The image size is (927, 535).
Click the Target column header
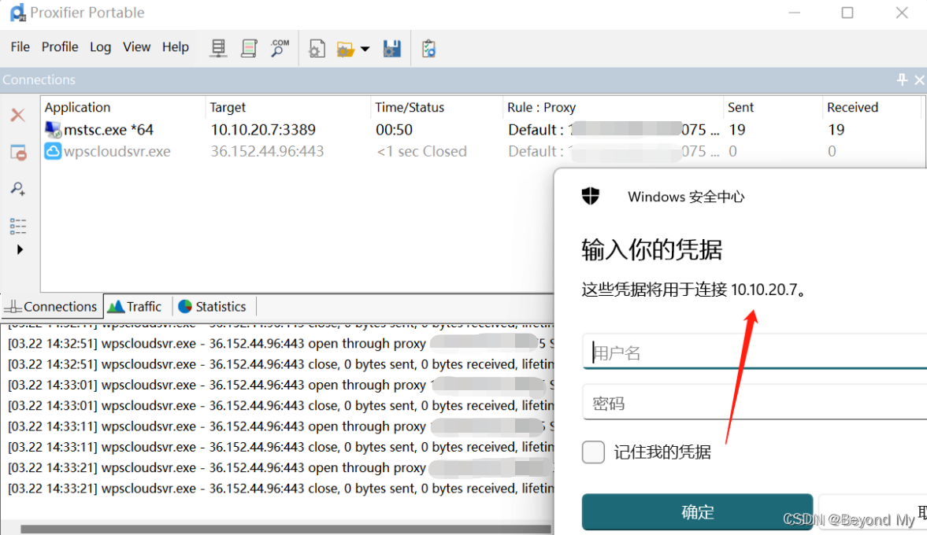288,108
